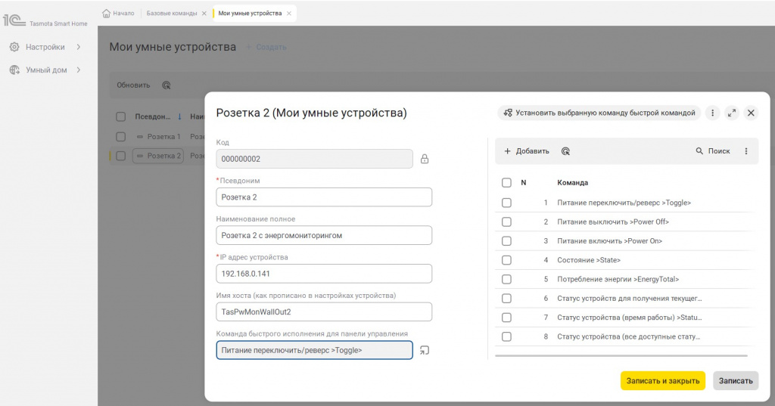The width and height of the screenshot is (775, 406).
Task: Open the three-dots menu in the dialog header
Action: 711,113
